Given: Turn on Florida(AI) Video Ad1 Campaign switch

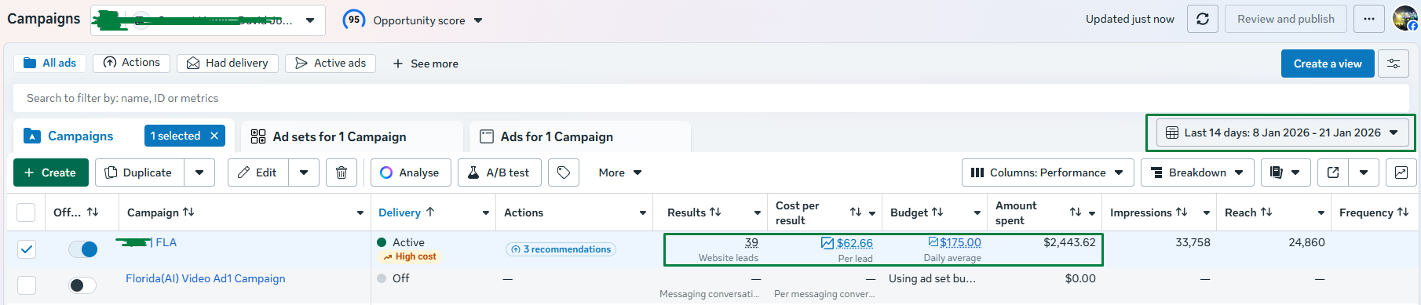Looking at the screenshot, I should coord(82,285).
